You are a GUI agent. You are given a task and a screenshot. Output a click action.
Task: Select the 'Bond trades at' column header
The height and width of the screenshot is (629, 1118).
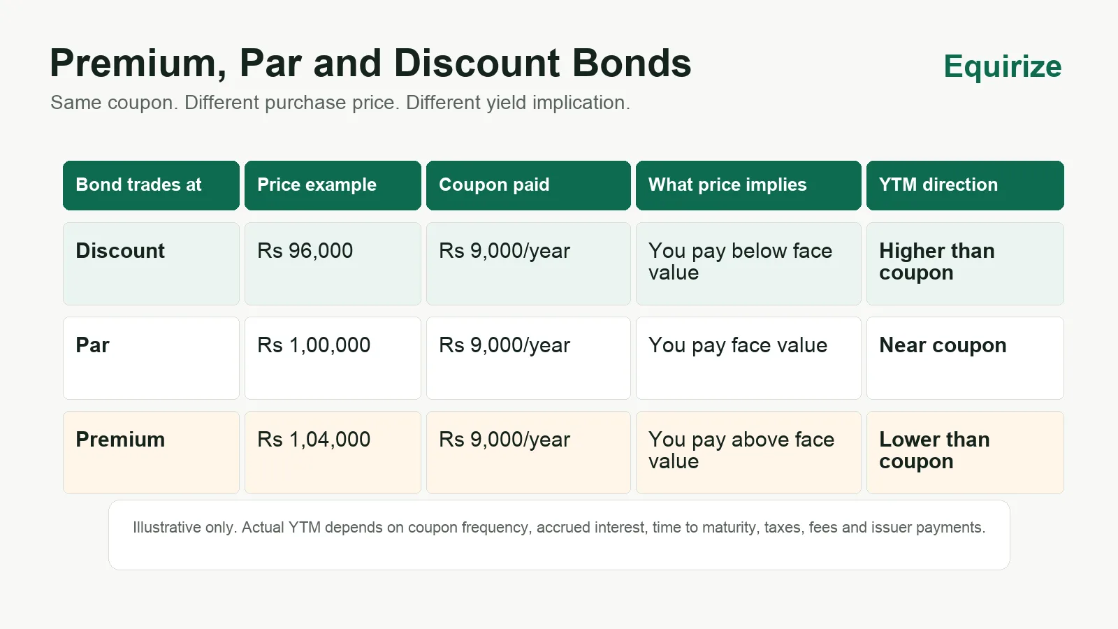click(x=151, y=185)
